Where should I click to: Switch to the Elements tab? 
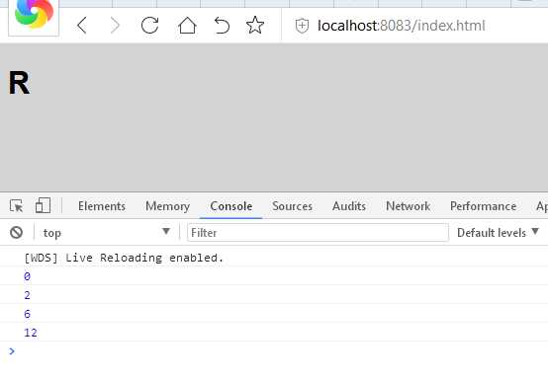pyautogui.click(x=102, y=206)
